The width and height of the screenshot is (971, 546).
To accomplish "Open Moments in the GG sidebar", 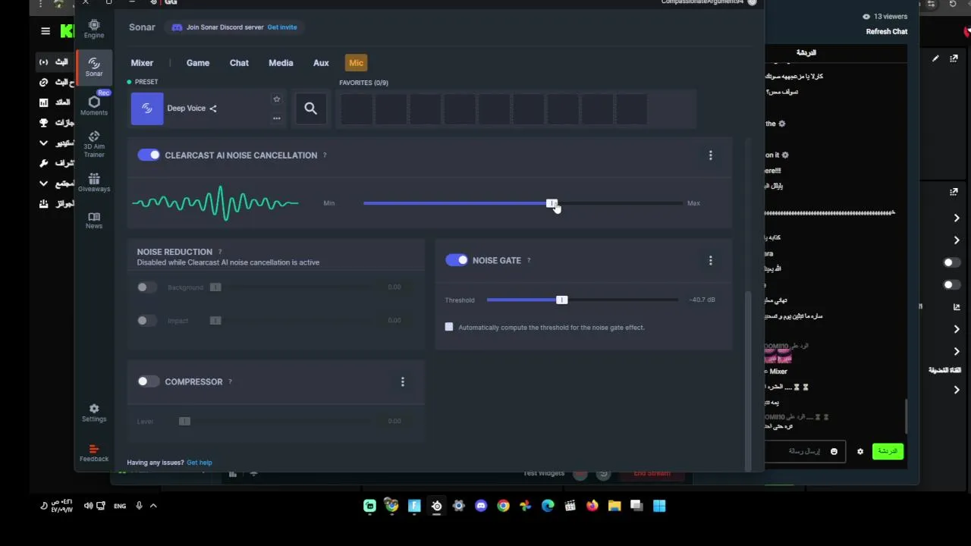I will (x=94, y=105).
